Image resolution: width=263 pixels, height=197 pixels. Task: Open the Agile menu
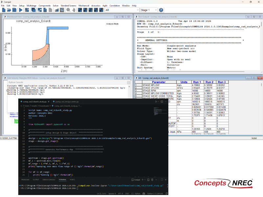[x=105, y=6]
